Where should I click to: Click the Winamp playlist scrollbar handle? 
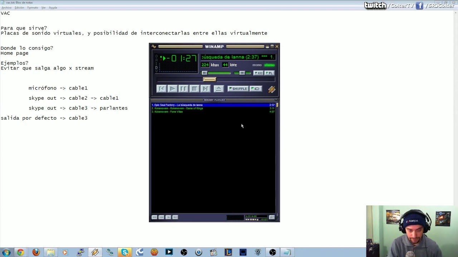point(277,105)
